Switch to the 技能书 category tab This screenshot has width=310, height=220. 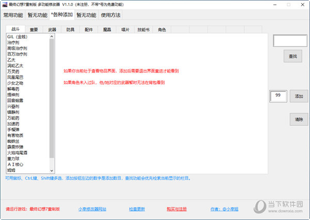coord(144,30)
